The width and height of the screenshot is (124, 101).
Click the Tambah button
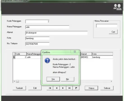pos(19,88)
